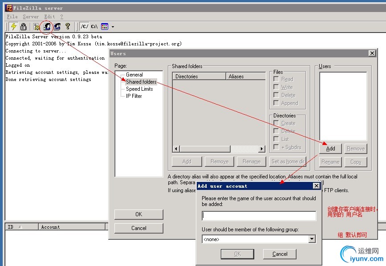Click Set as home dir button

pyautogui.click(x=288, y=161)
